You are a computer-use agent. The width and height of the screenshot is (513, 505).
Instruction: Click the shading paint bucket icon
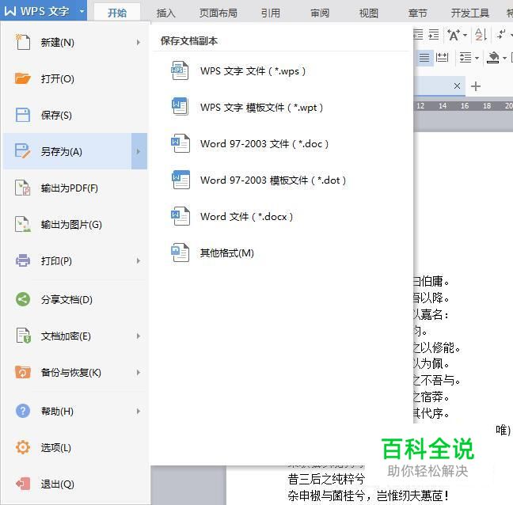pos(492,58)
